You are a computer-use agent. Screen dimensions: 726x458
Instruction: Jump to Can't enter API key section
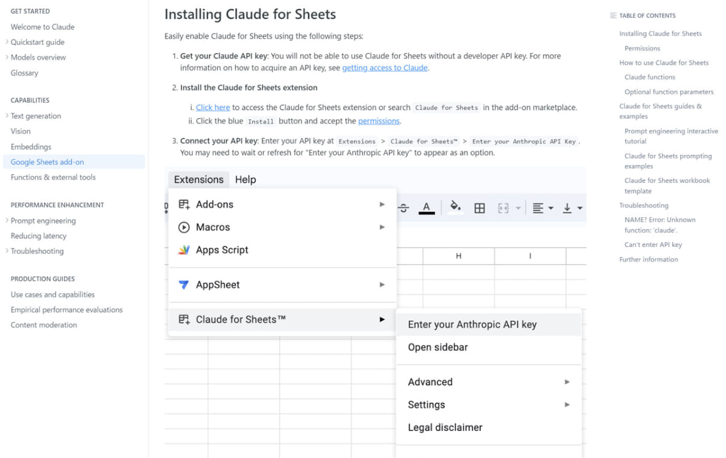pos(653,245)
